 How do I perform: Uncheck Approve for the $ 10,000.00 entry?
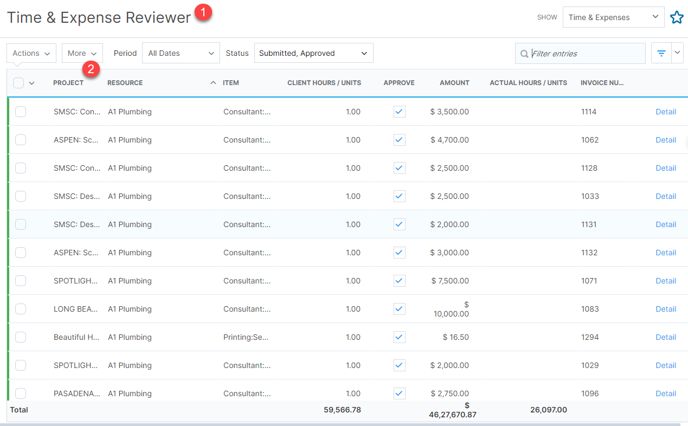coord(400,309)
